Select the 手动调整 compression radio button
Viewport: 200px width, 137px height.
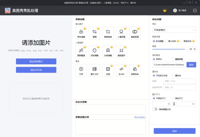click(154, 41)
